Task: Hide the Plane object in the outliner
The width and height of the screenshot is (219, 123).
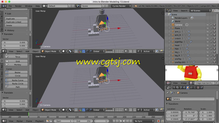Action: 208,28
